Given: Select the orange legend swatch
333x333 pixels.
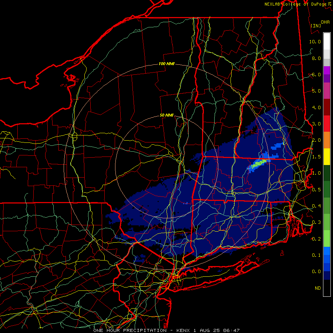Looking at the screenshot, I should (x=327, y=140).
